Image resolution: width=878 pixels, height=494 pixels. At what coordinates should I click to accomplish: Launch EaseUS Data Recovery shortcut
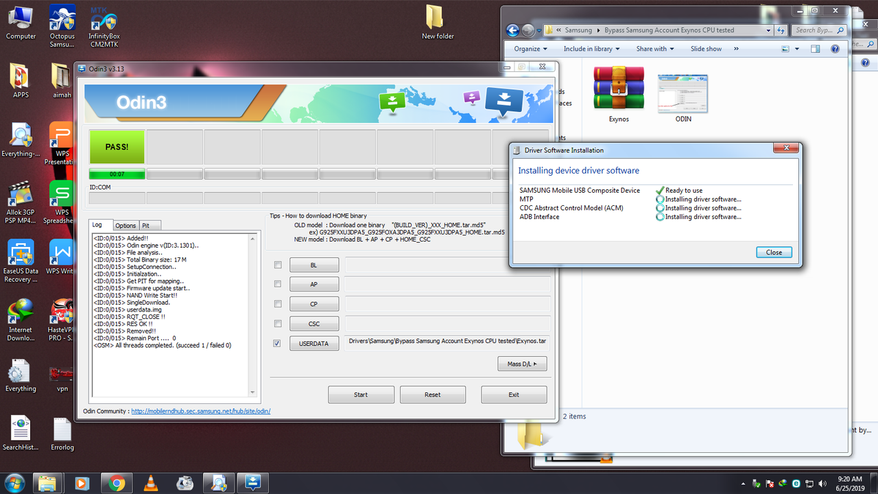point(21,261)
